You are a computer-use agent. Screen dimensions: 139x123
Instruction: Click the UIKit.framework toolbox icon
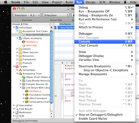click(27, 98)
